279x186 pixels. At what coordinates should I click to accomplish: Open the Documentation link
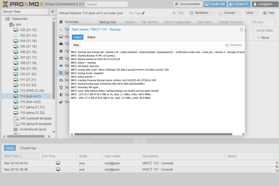point(187,4)
